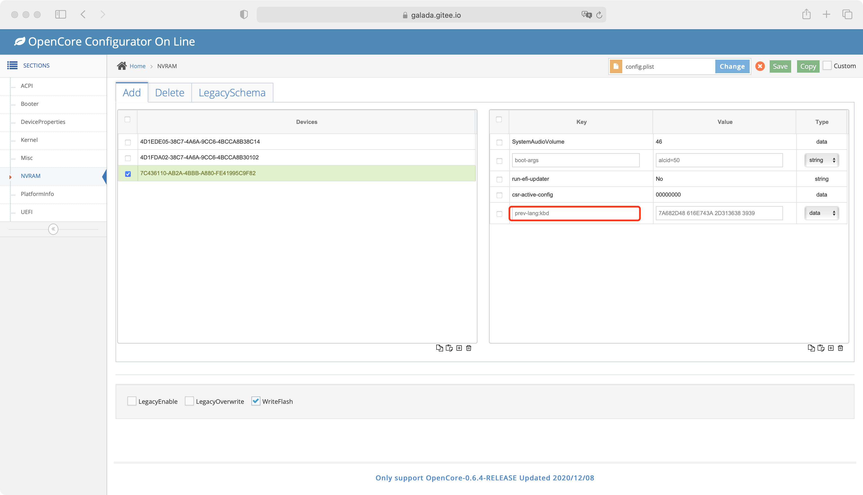The image size is (863, 495).
Task: Show the Safari tab overview
Action: click(847, 14)
